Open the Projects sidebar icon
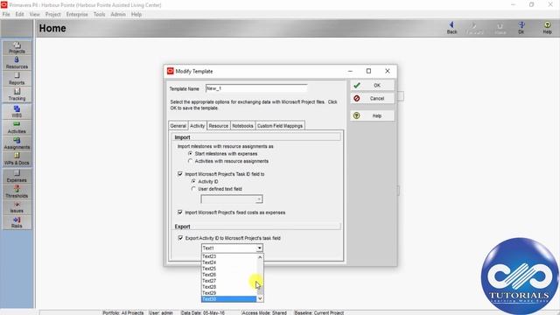This screenshot has width=560, height=315. 17,48
